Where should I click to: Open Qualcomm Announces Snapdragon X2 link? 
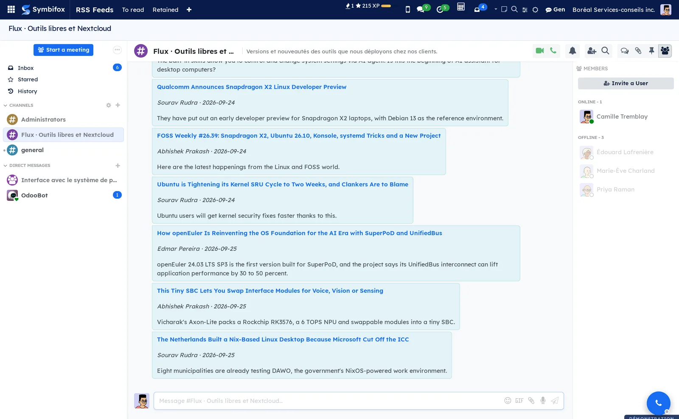point(252,87)
